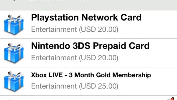Tap the Entertainment label under Playstation Network Card
This screenshot has width=177, height=100.
(54, 29)
